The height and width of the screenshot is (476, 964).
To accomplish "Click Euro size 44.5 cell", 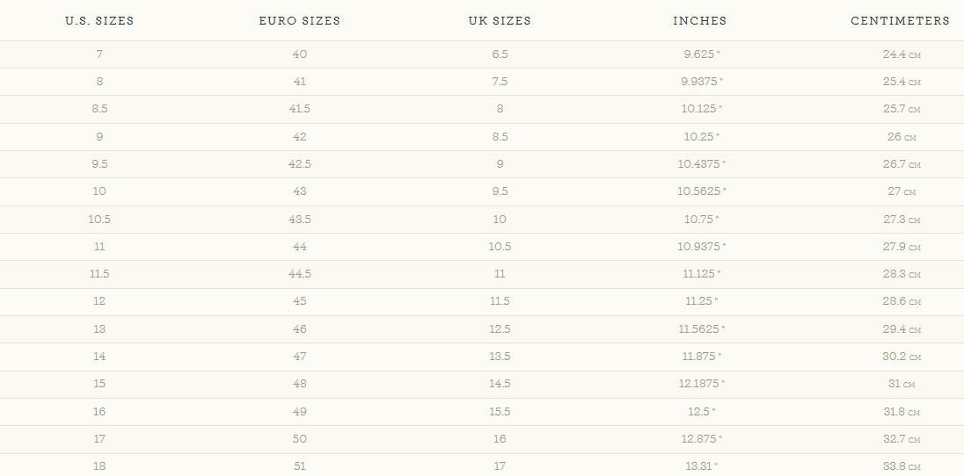I will point(300,274).
